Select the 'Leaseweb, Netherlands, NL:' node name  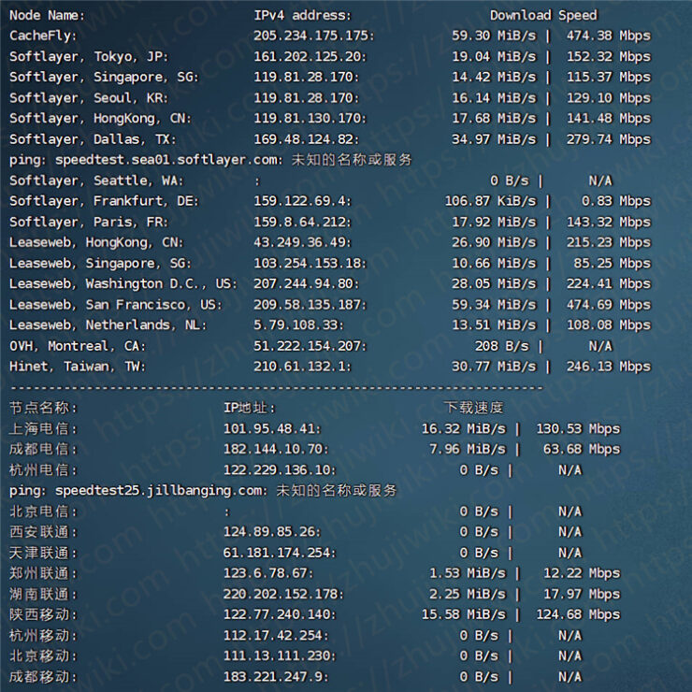pos(108,325)
